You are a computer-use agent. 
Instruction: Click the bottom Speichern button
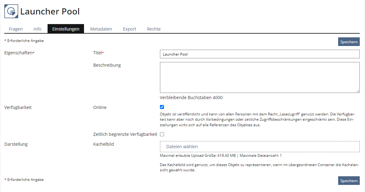tap(349, 181)
